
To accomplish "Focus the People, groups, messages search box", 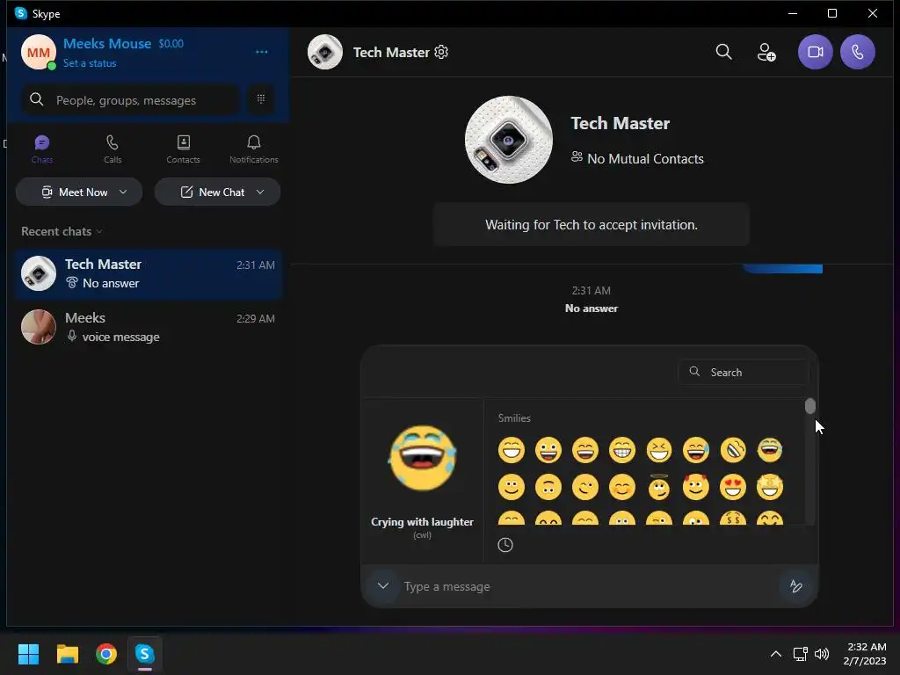I will (131, 100).
